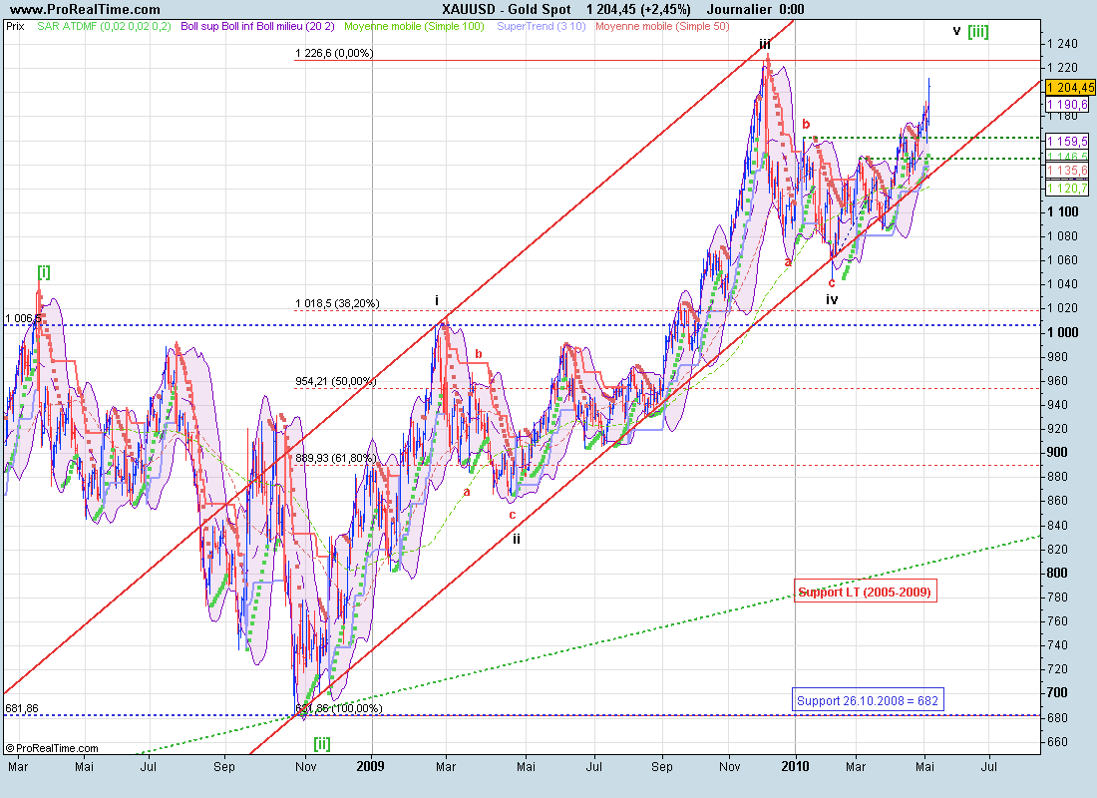1097x798 pixels.
Task: Click the 1 204,45 (+2,45%) header quote
Action: 638,9
